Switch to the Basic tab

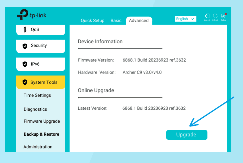[x=116, y=20]
